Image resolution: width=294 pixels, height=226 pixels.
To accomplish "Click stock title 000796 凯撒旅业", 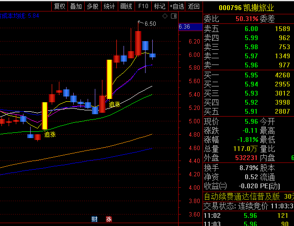I will click(x=247, y=8).
